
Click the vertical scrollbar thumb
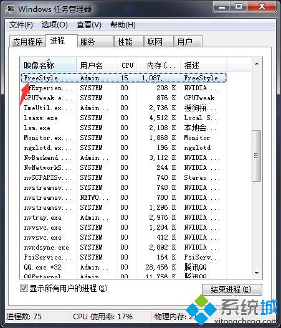click(x=256, y=156)
